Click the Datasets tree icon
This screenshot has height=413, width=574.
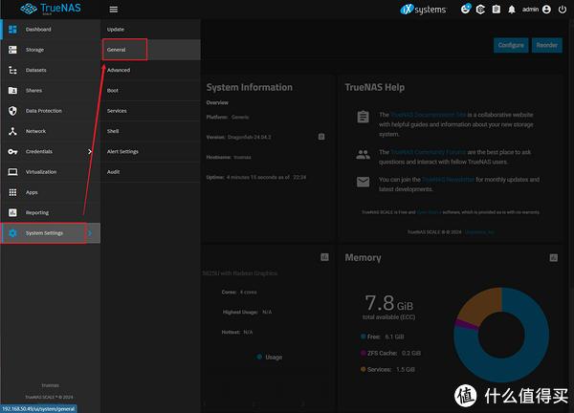click(12, 70)
